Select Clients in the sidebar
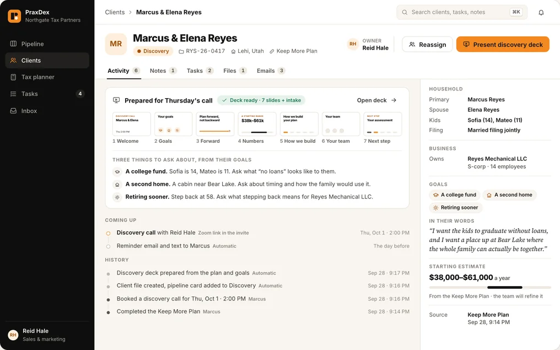Image resolution: width=560 pixels, height=350 pixels. [47, 61]
